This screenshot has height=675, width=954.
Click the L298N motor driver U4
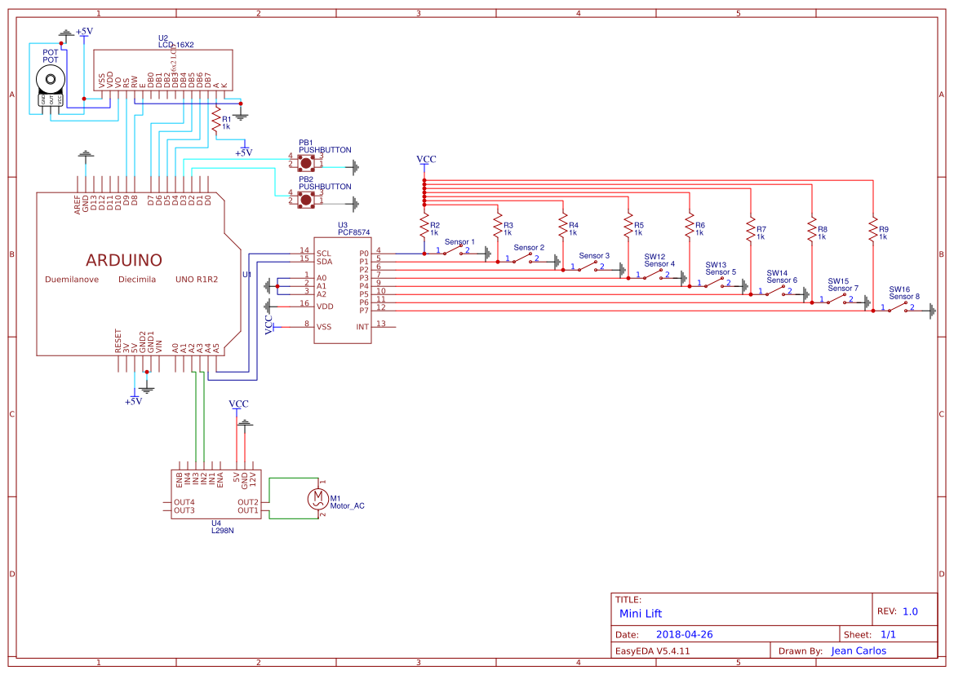(x=216, y=493)
